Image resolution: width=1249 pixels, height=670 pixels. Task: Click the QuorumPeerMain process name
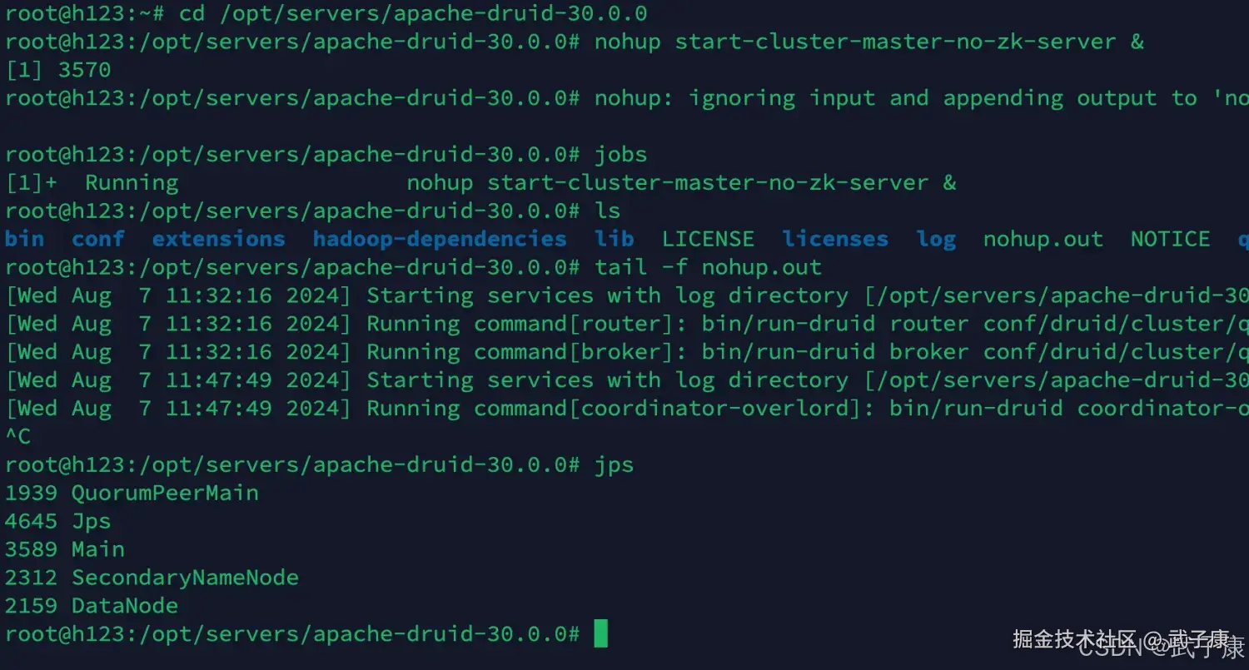coord(165,493)
